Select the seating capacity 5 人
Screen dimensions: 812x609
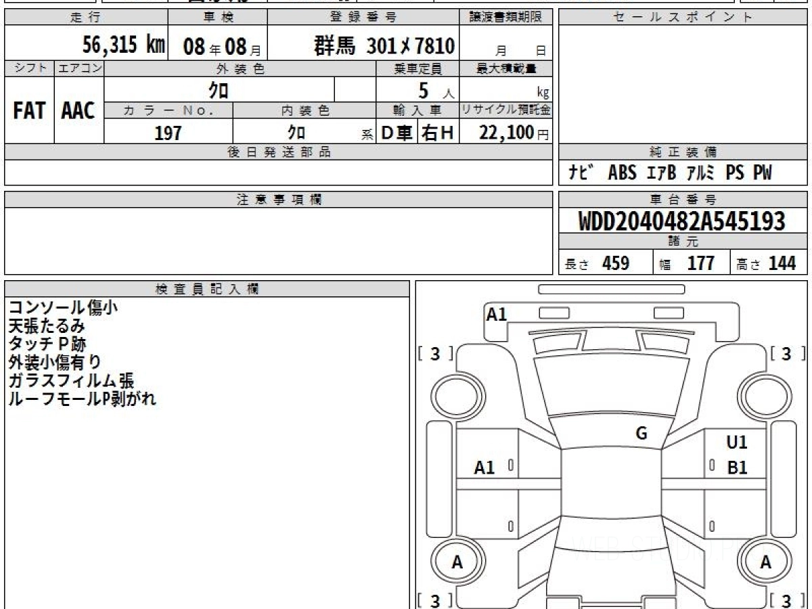coord(436,91)
